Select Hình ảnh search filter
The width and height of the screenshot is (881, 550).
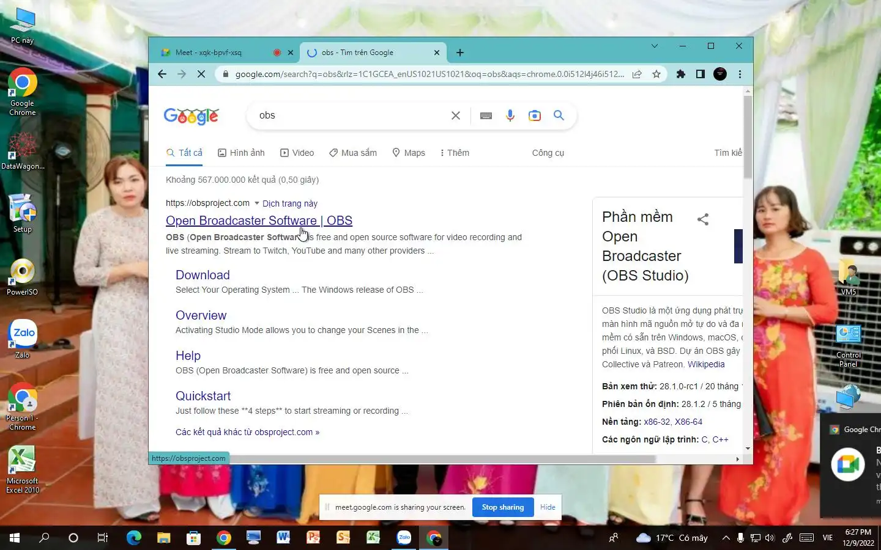(241, 153)
